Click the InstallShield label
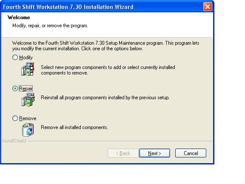The image size is (245, 184). point(14,141)
